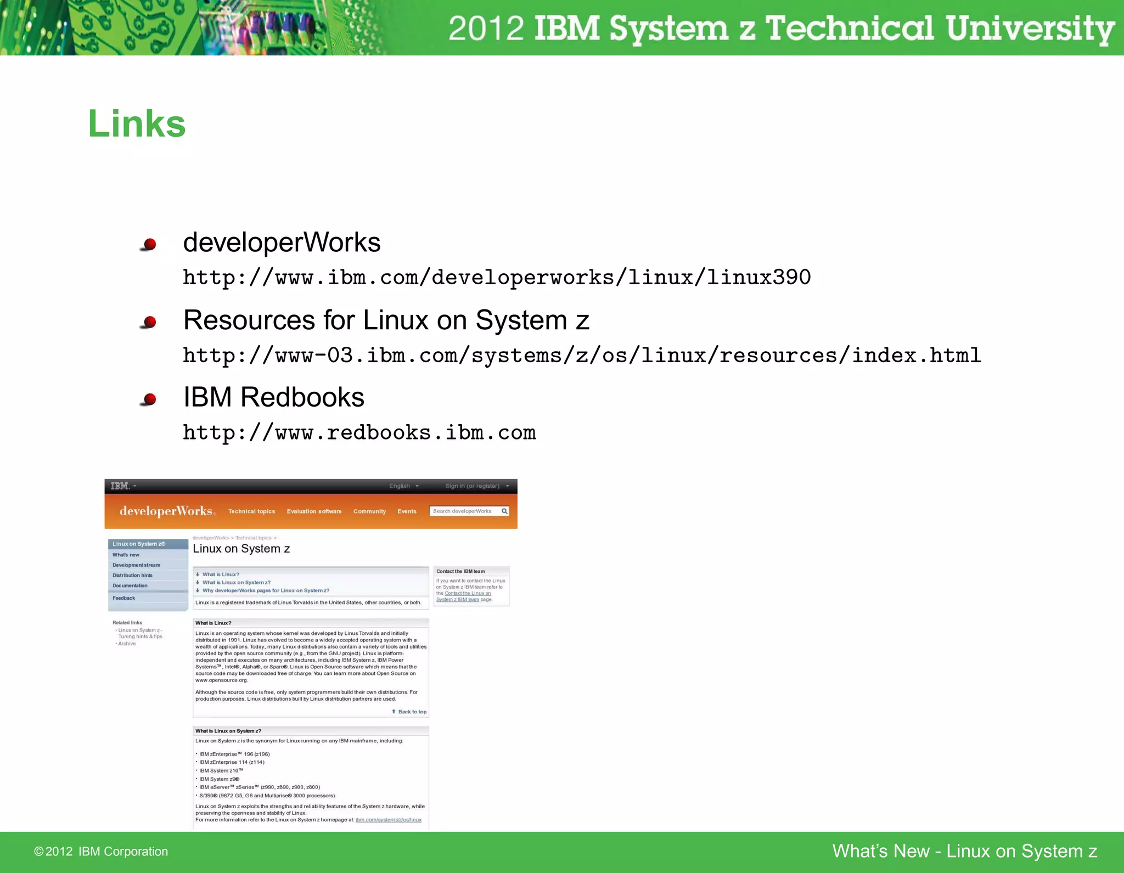Open the Community menu item
Screen dimensions: 1124x873
coord(369,511)
